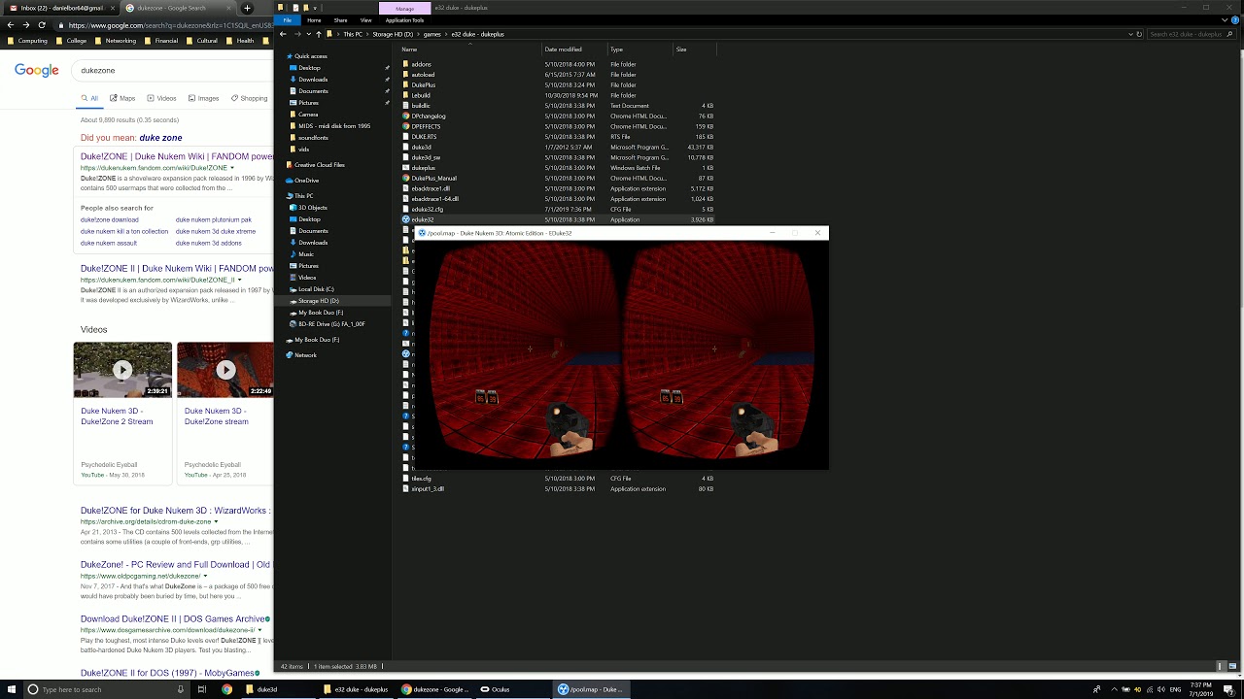This screenshot has height=699, width=1244.
Task: Open the autoload folder
Action: pyautogui.click(x=423, y=75)
